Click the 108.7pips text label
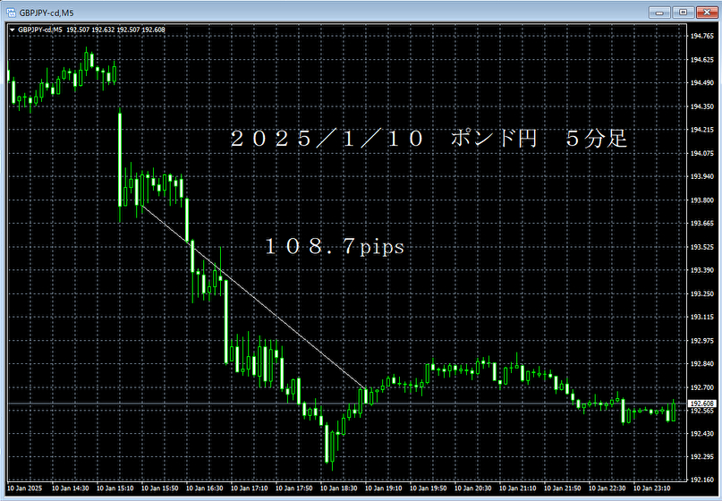 click(335, 248)
